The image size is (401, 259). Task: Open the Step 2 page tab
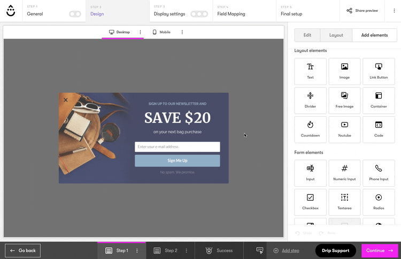click(166, 250)
